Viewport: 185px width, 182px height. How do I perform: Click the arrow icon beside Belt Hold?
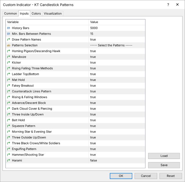point(8,120)
